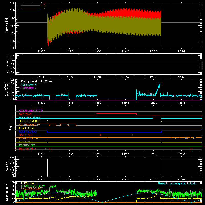Click the FRONTS_OFF flag label

pyautogui.click(x=27, y=145)
